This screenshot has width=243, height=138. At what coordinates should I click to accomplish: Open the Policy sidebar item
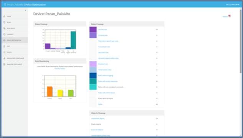[15, 52]
